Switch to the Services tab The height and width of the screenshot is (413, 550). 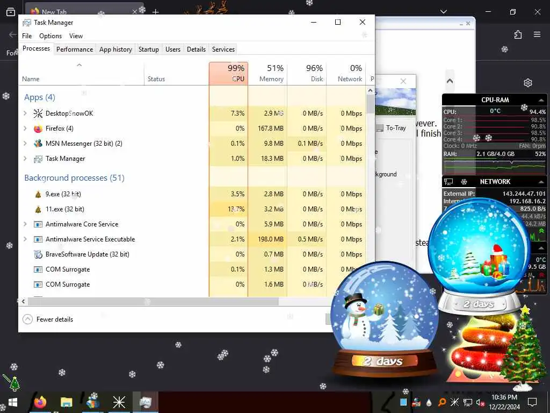(223, 49)
